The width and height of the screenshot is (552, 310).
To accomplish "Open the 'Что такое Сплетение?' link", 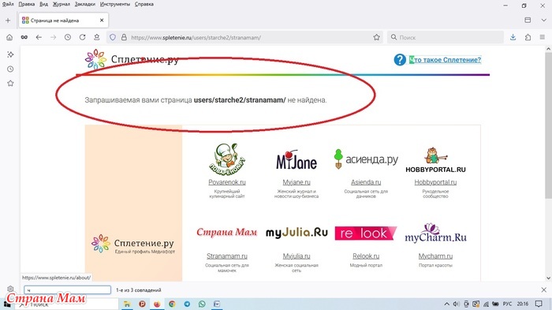I will 445,60.
